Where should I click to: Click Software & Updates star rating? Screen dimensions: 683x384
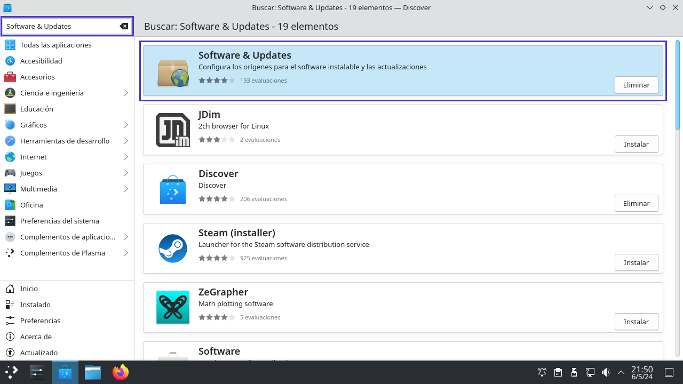pyautogui.click(x=217, y=81)
